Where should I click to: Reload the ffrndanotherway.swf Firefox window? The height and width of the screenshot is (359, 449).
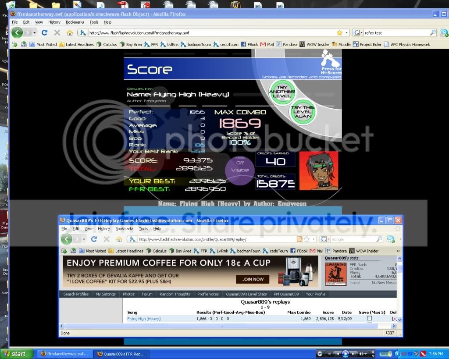44,32
